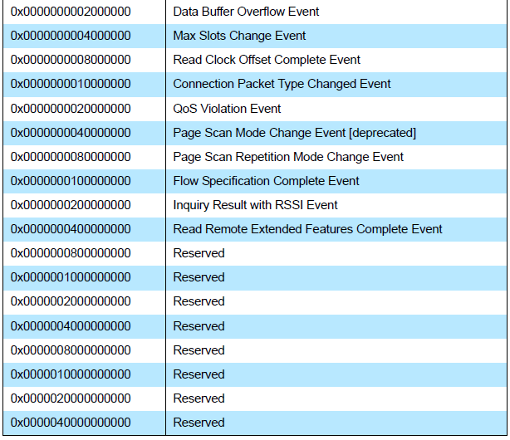
Task: Select Reserved in the 0x0000040000000000 row
Action: click(199, 422)
